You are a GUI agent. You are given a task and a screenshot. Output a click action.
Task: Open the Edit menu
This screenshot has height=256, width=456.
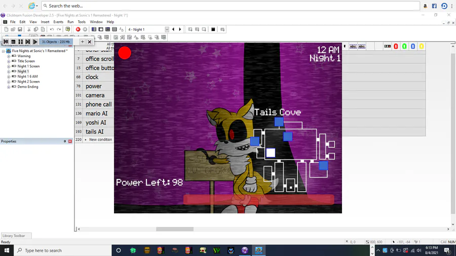point(22,22)
